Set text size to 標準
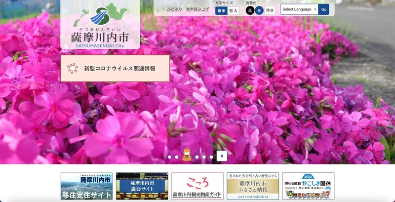This screenshot has height=202, width=395. pyautogui.click(x=221, y=10)
